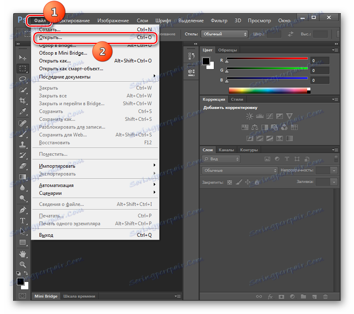Image resolution: width=354 pixels, height=314 pixels.
Task: Select the Eyedropper tool
Action: [23, 111]
